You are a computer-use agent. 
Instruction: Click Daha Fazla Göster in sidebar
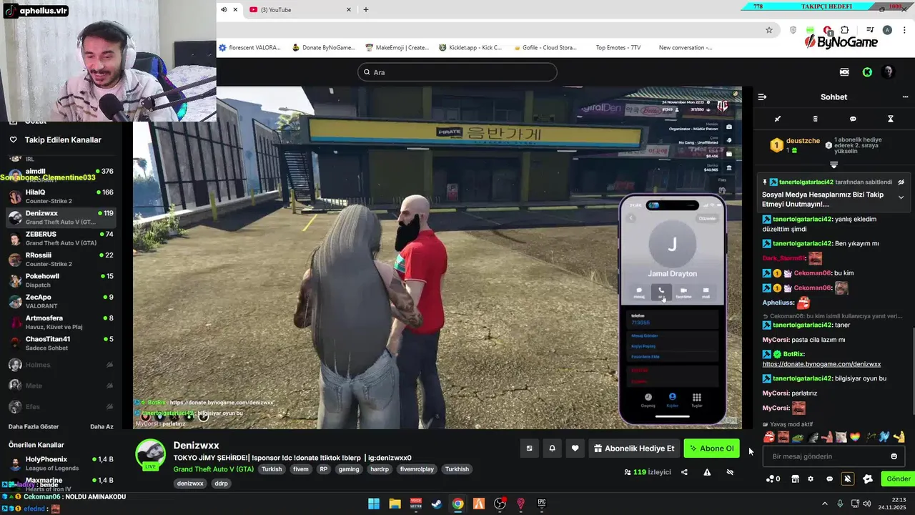[34, 426]
